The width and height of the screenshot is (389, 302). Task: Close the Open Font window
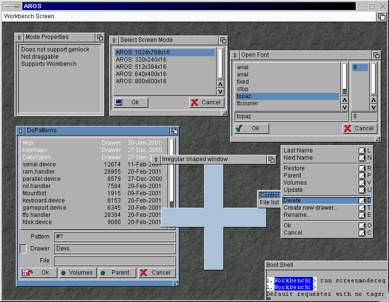[234, 55]
